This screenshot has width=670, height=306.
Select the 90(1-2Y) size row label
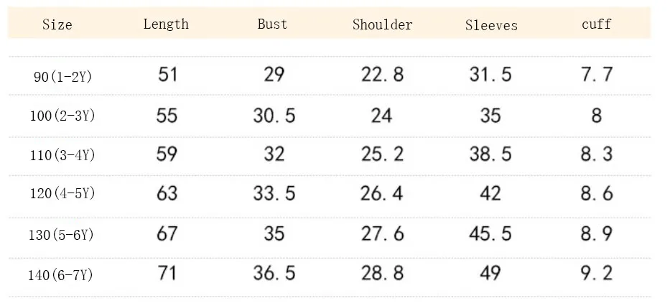tap(62, 77)
